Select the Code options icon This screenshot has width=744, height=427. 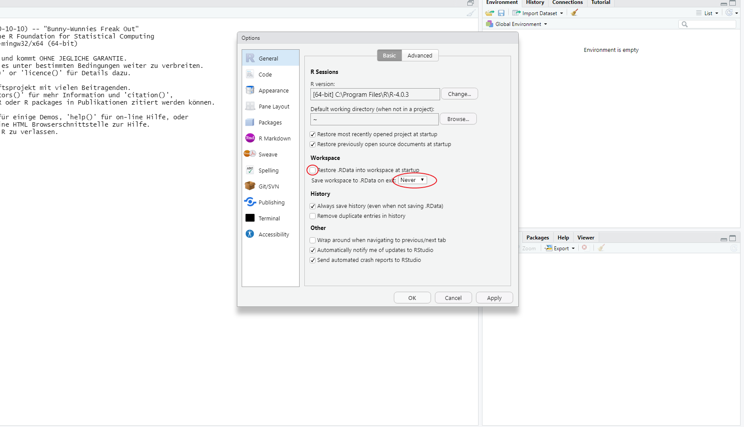250,74
